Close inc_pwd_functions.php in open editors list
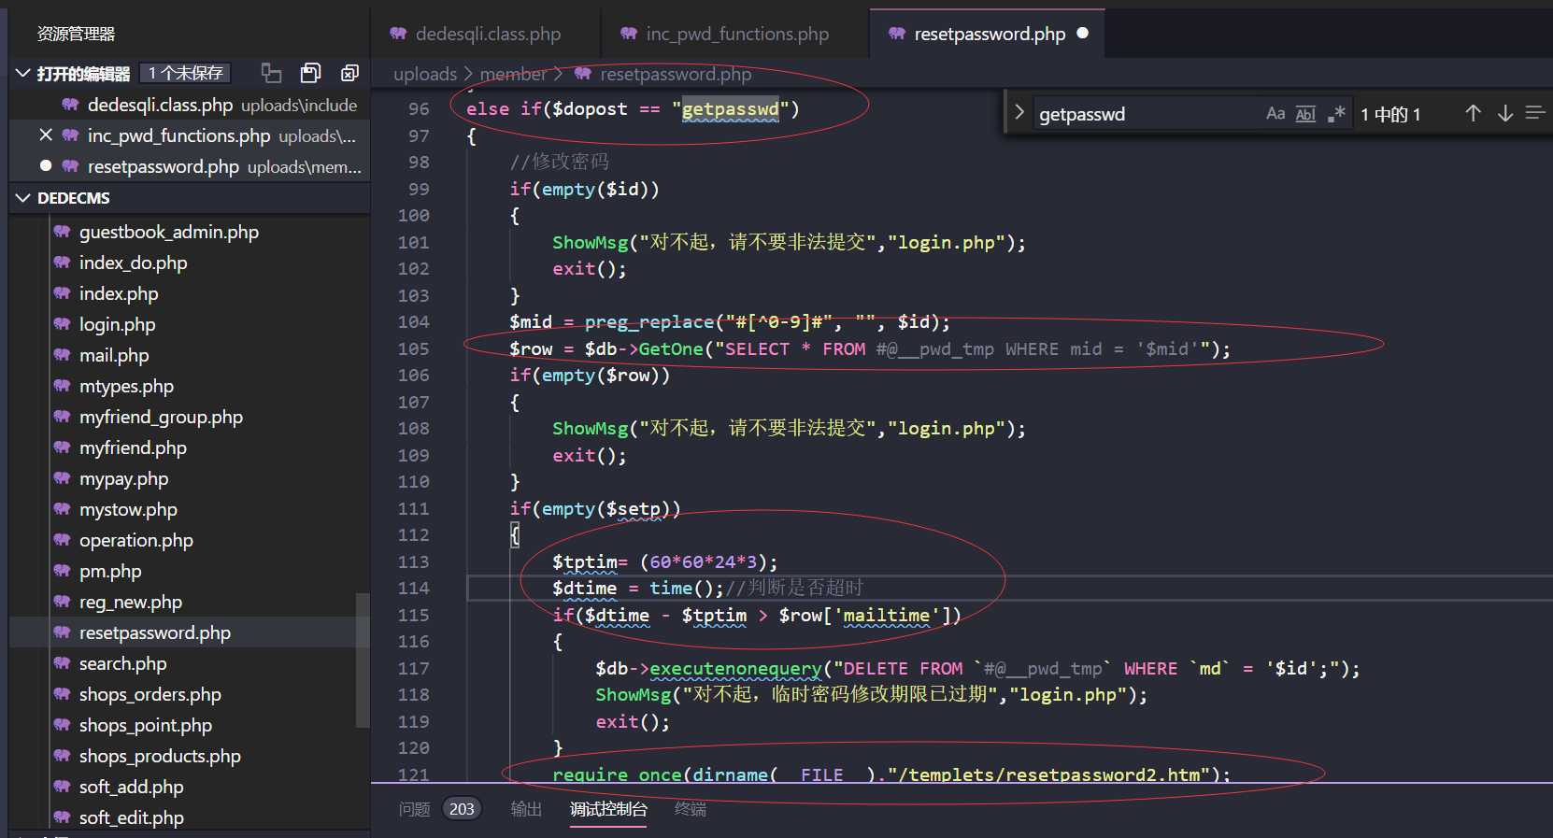This screenshot has width=1553, height=838. pyautogui.click(x=46, y=135)
